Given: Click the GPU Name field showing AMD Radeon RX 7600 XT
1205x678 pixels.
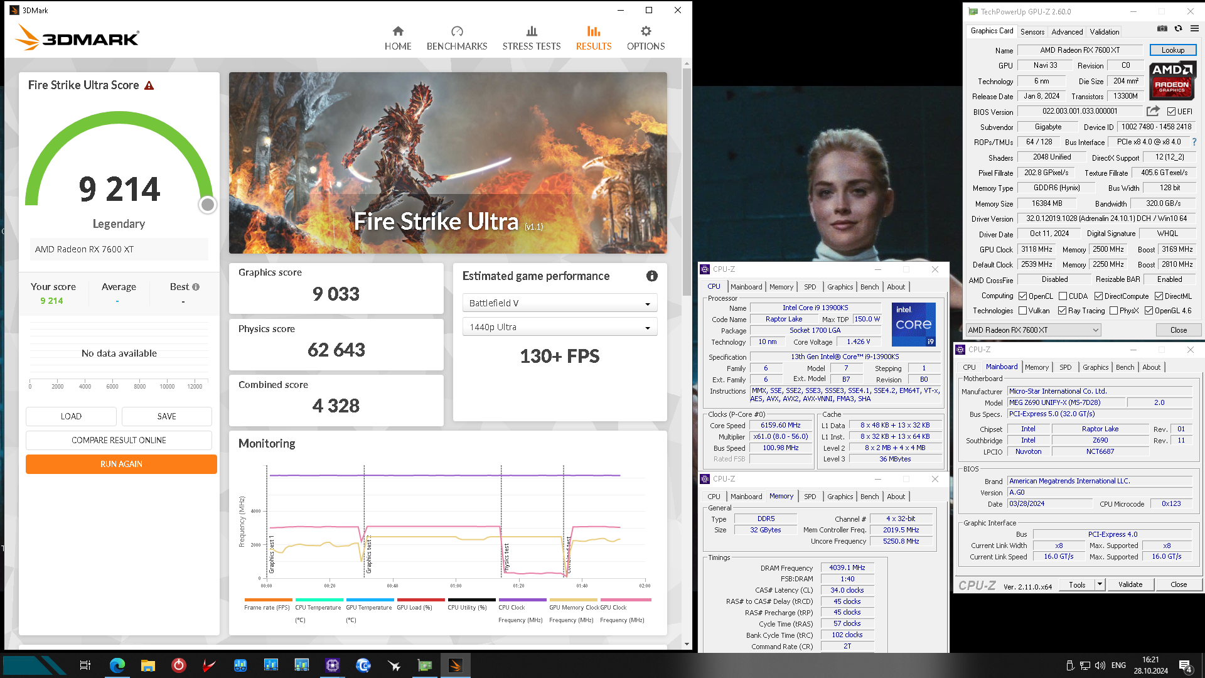Looking at the screenshot, I should [x=1079, y=50].
